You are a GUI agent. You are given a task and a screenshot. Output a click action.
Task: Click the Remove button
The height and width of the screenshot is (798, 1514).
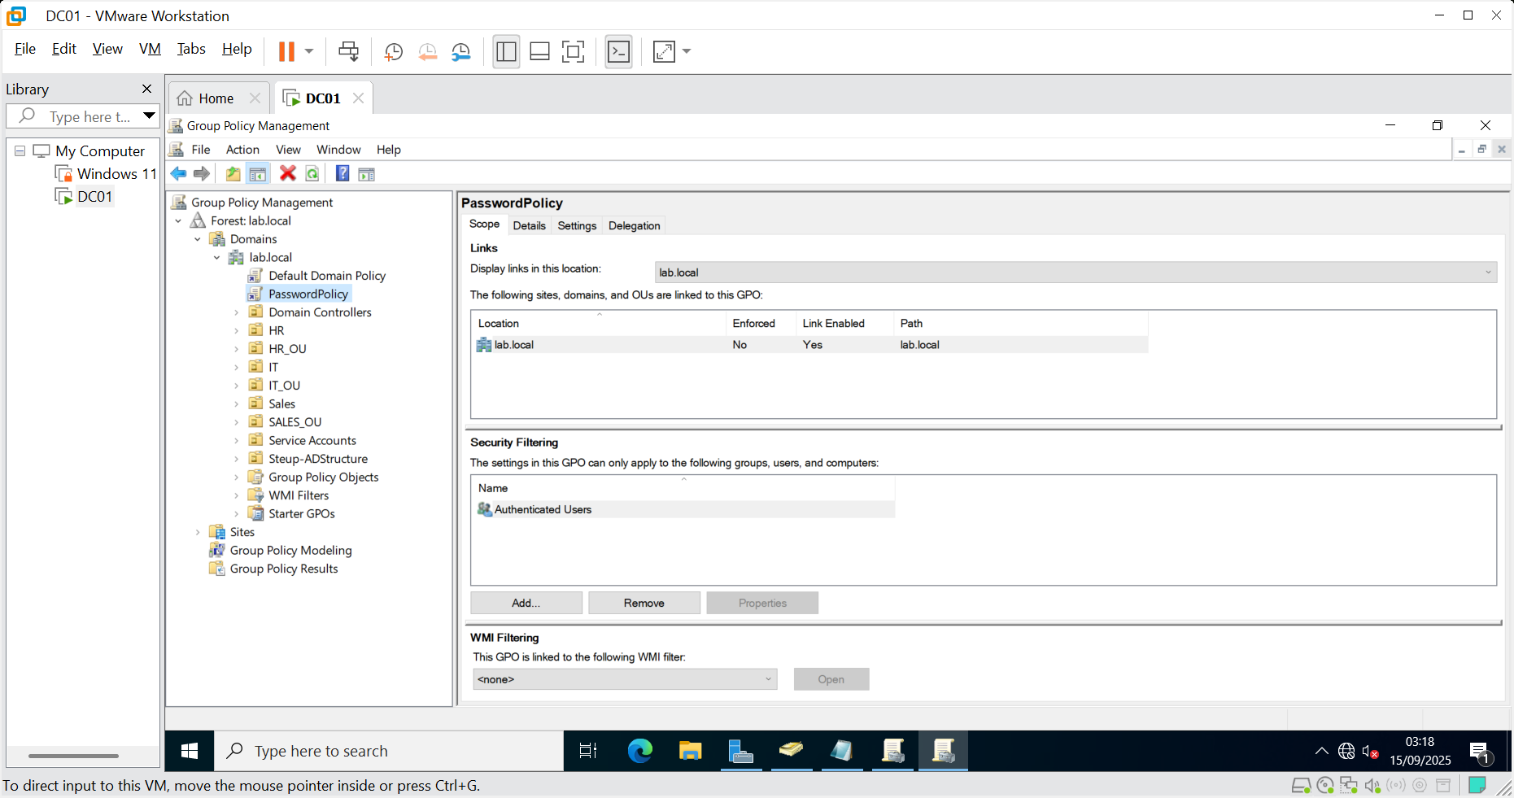(644, 603)
